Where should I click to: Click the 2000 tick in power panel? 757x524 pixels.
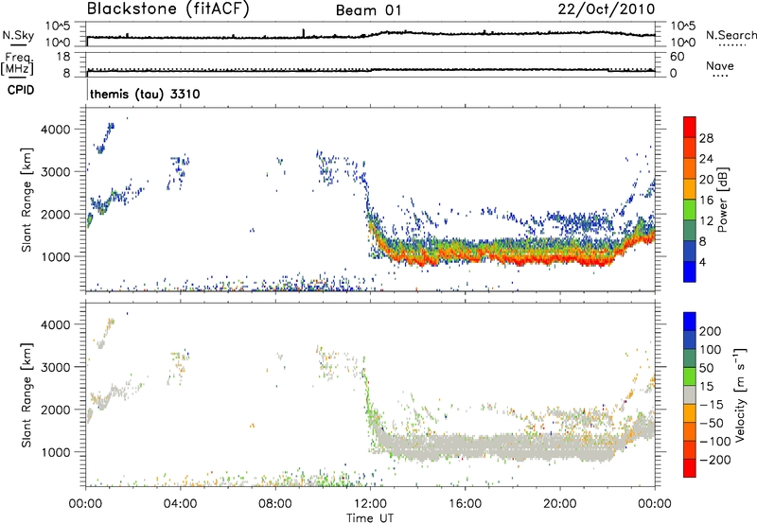click(x=56, y=214)
